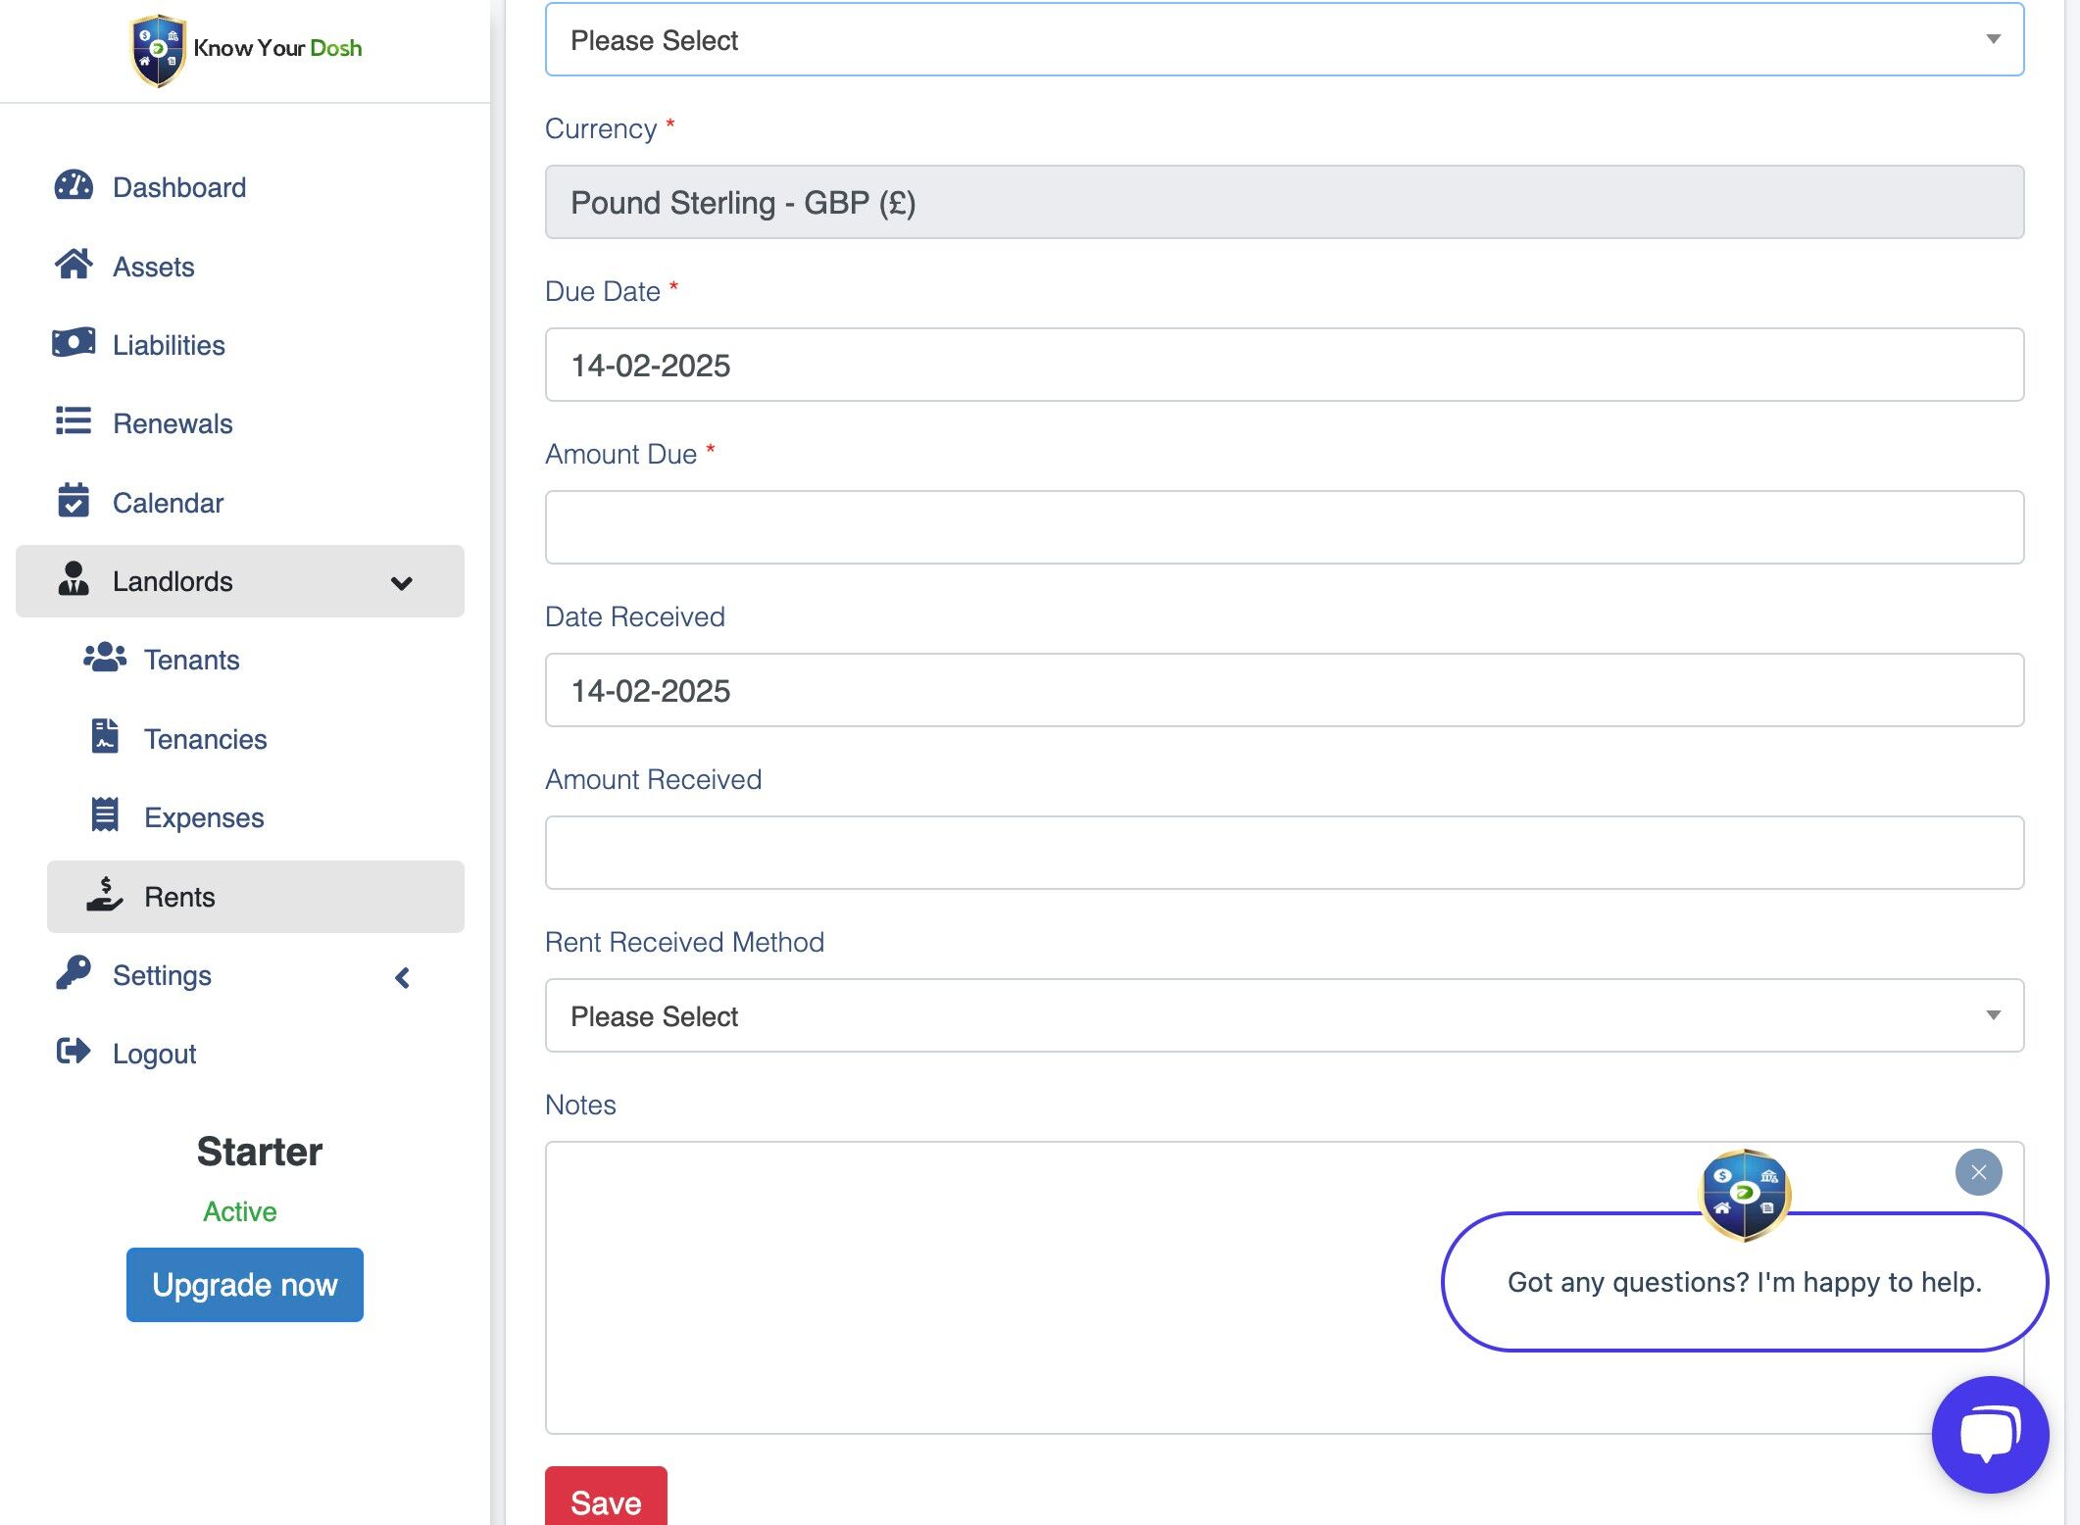Click the Know Your Dosh logo

coord(246,49)
